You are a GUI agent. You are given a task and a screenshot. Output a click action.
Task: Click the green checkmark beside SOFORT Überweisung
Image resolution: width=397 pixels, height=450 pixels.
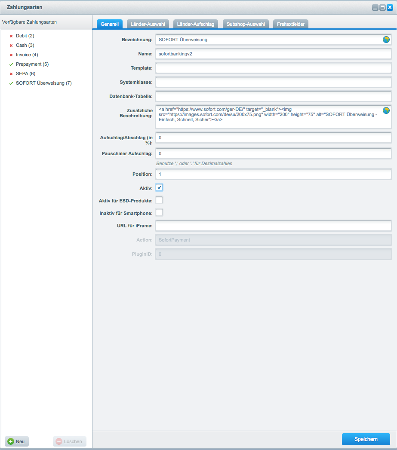pos(11,83)
